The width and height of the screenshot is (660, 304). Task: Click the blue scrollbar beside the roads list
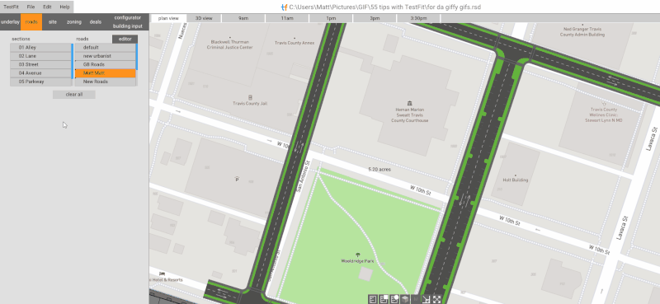click(x=137, y=56)
